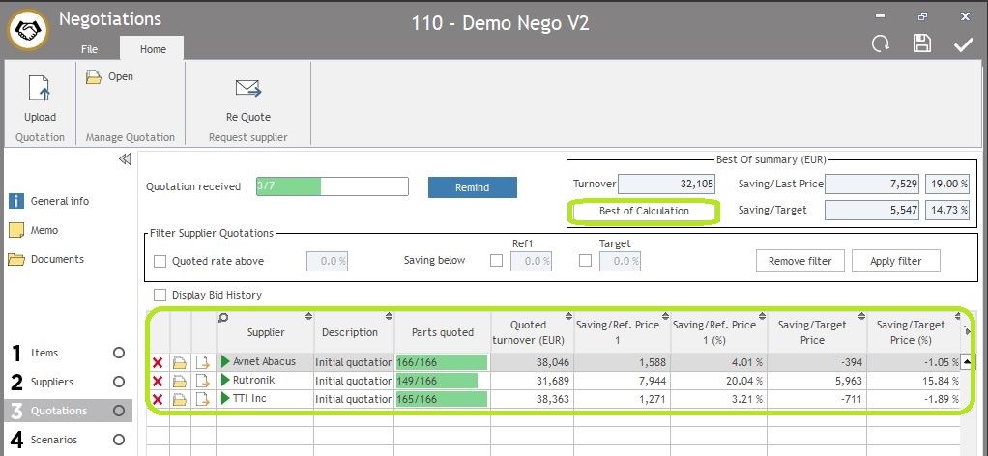The width and height of the screenshot is (988, 456).
Task: Expand the Avnet Abacus row triangle
Action: [x=226, y=362]
